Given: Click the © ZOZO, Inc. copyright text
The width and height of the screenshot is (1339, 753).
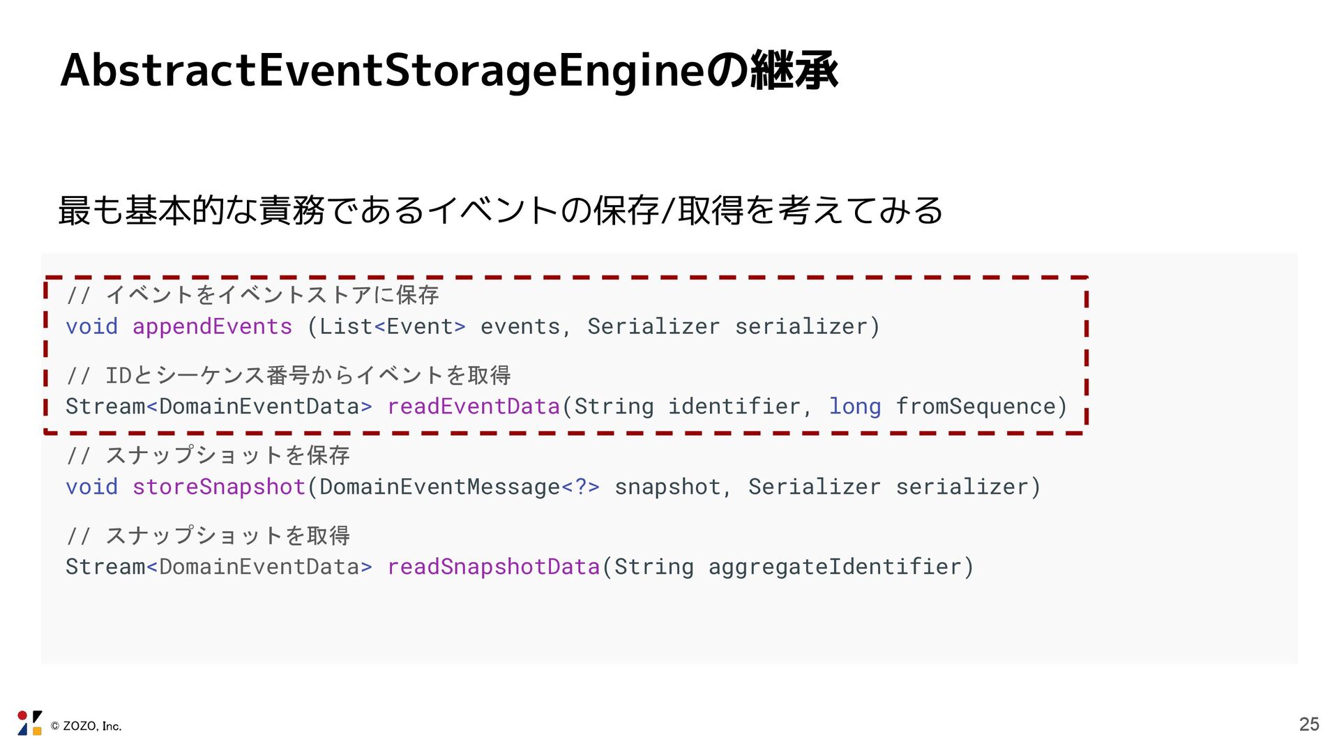Looking at the screenshot, I should [86, 727].
